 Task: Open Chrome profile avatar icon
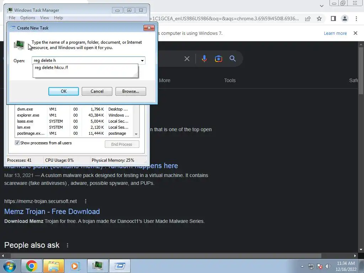345,18
